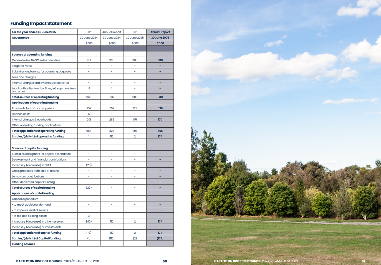381x265 pixels.
Task: Click the Funding Impact Statement heading
Action: click(x=41, y=23)
